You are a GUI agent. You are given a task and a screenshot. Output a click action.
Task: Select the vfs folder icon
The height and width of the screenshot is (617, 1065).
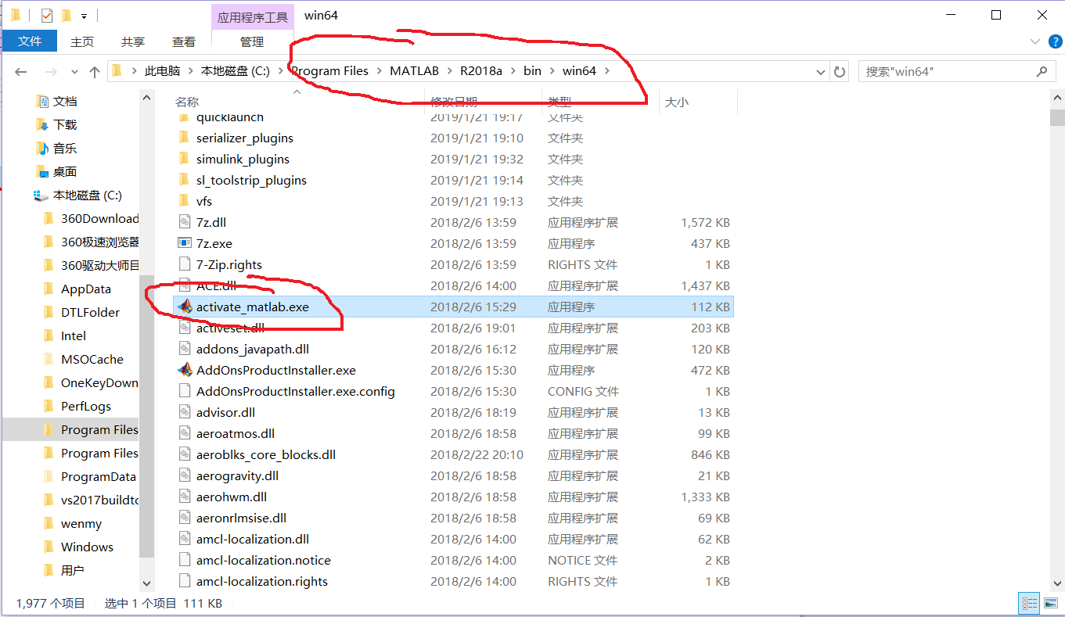click(185, 201)
